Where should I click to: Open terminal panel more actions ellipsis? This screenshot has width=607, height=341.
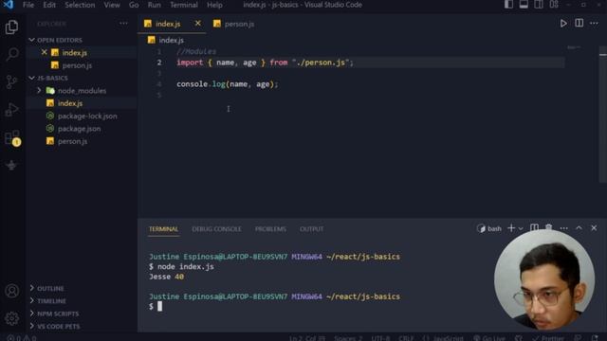pos(563,228)
